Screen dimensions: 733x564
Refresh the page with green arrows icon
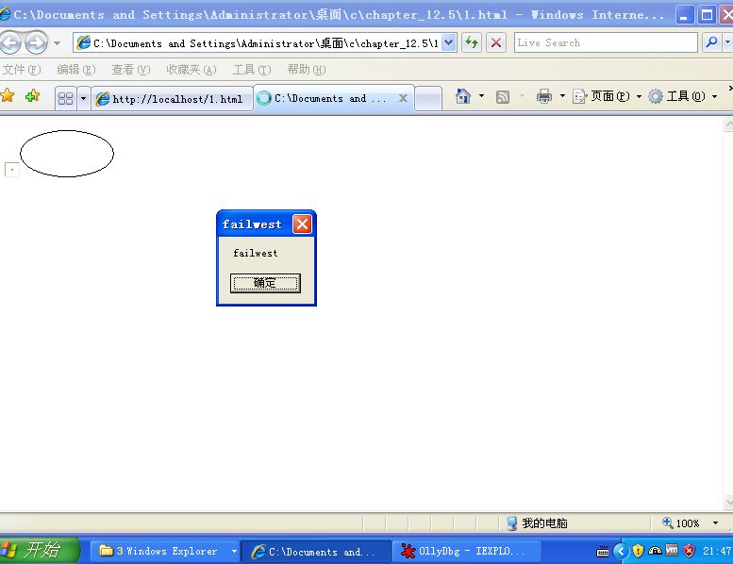(x=472, y=43)
